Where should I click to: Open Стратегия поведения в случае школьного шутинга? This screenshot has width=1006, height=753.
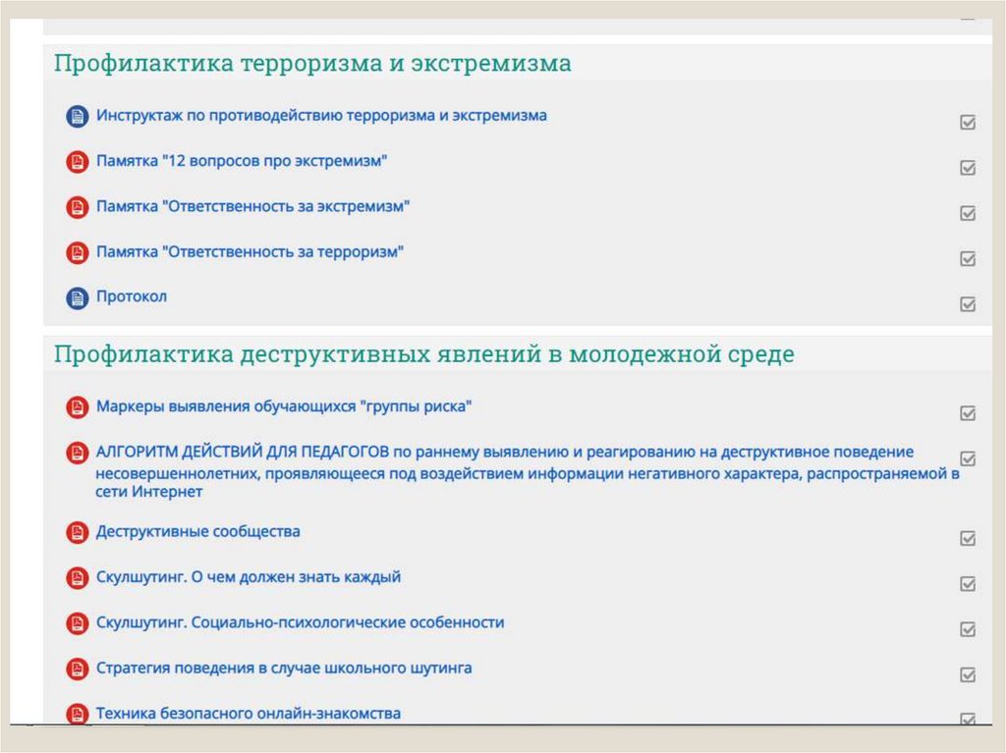pos(284,669)
